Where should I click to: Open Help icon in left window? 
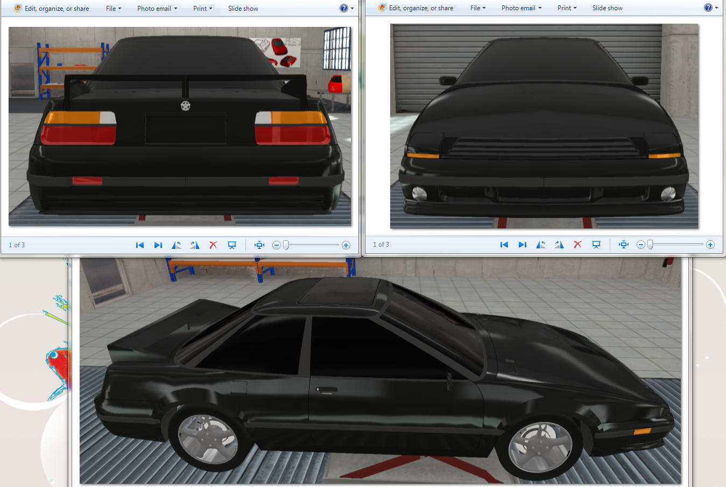click(x=344, y=8)
